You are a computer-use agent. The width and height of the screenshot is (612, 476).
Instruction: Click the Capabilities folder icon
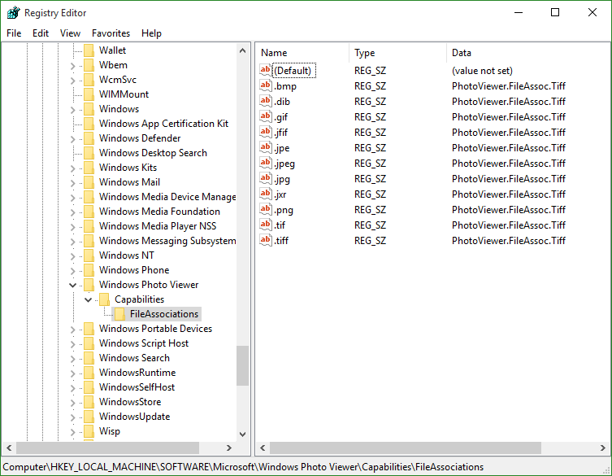[105, 299]
